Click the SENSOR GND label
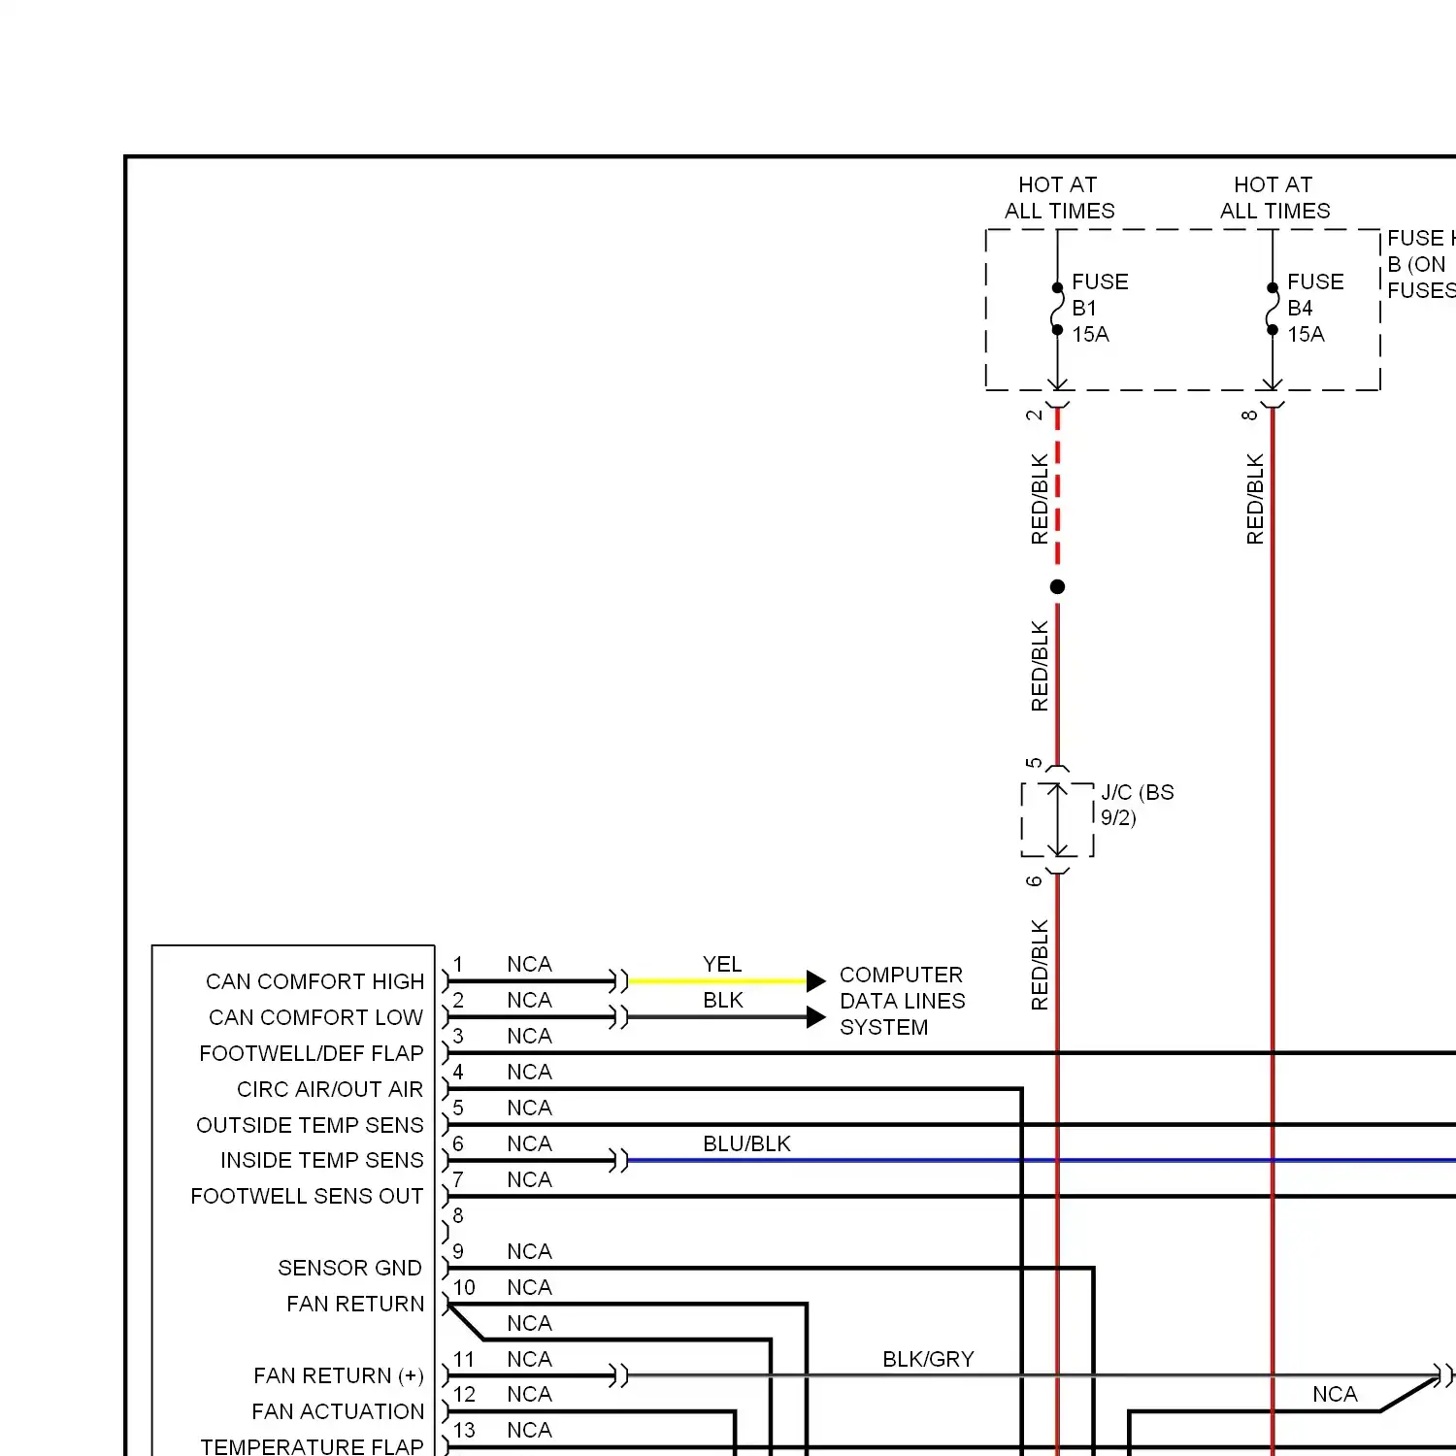Screen dimensions: 1456x1456 349,1268
